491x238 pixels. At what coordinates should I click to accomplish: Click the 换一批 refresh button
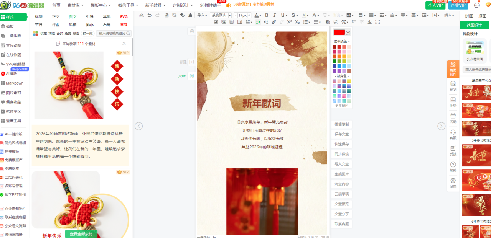tap(88, 33)
